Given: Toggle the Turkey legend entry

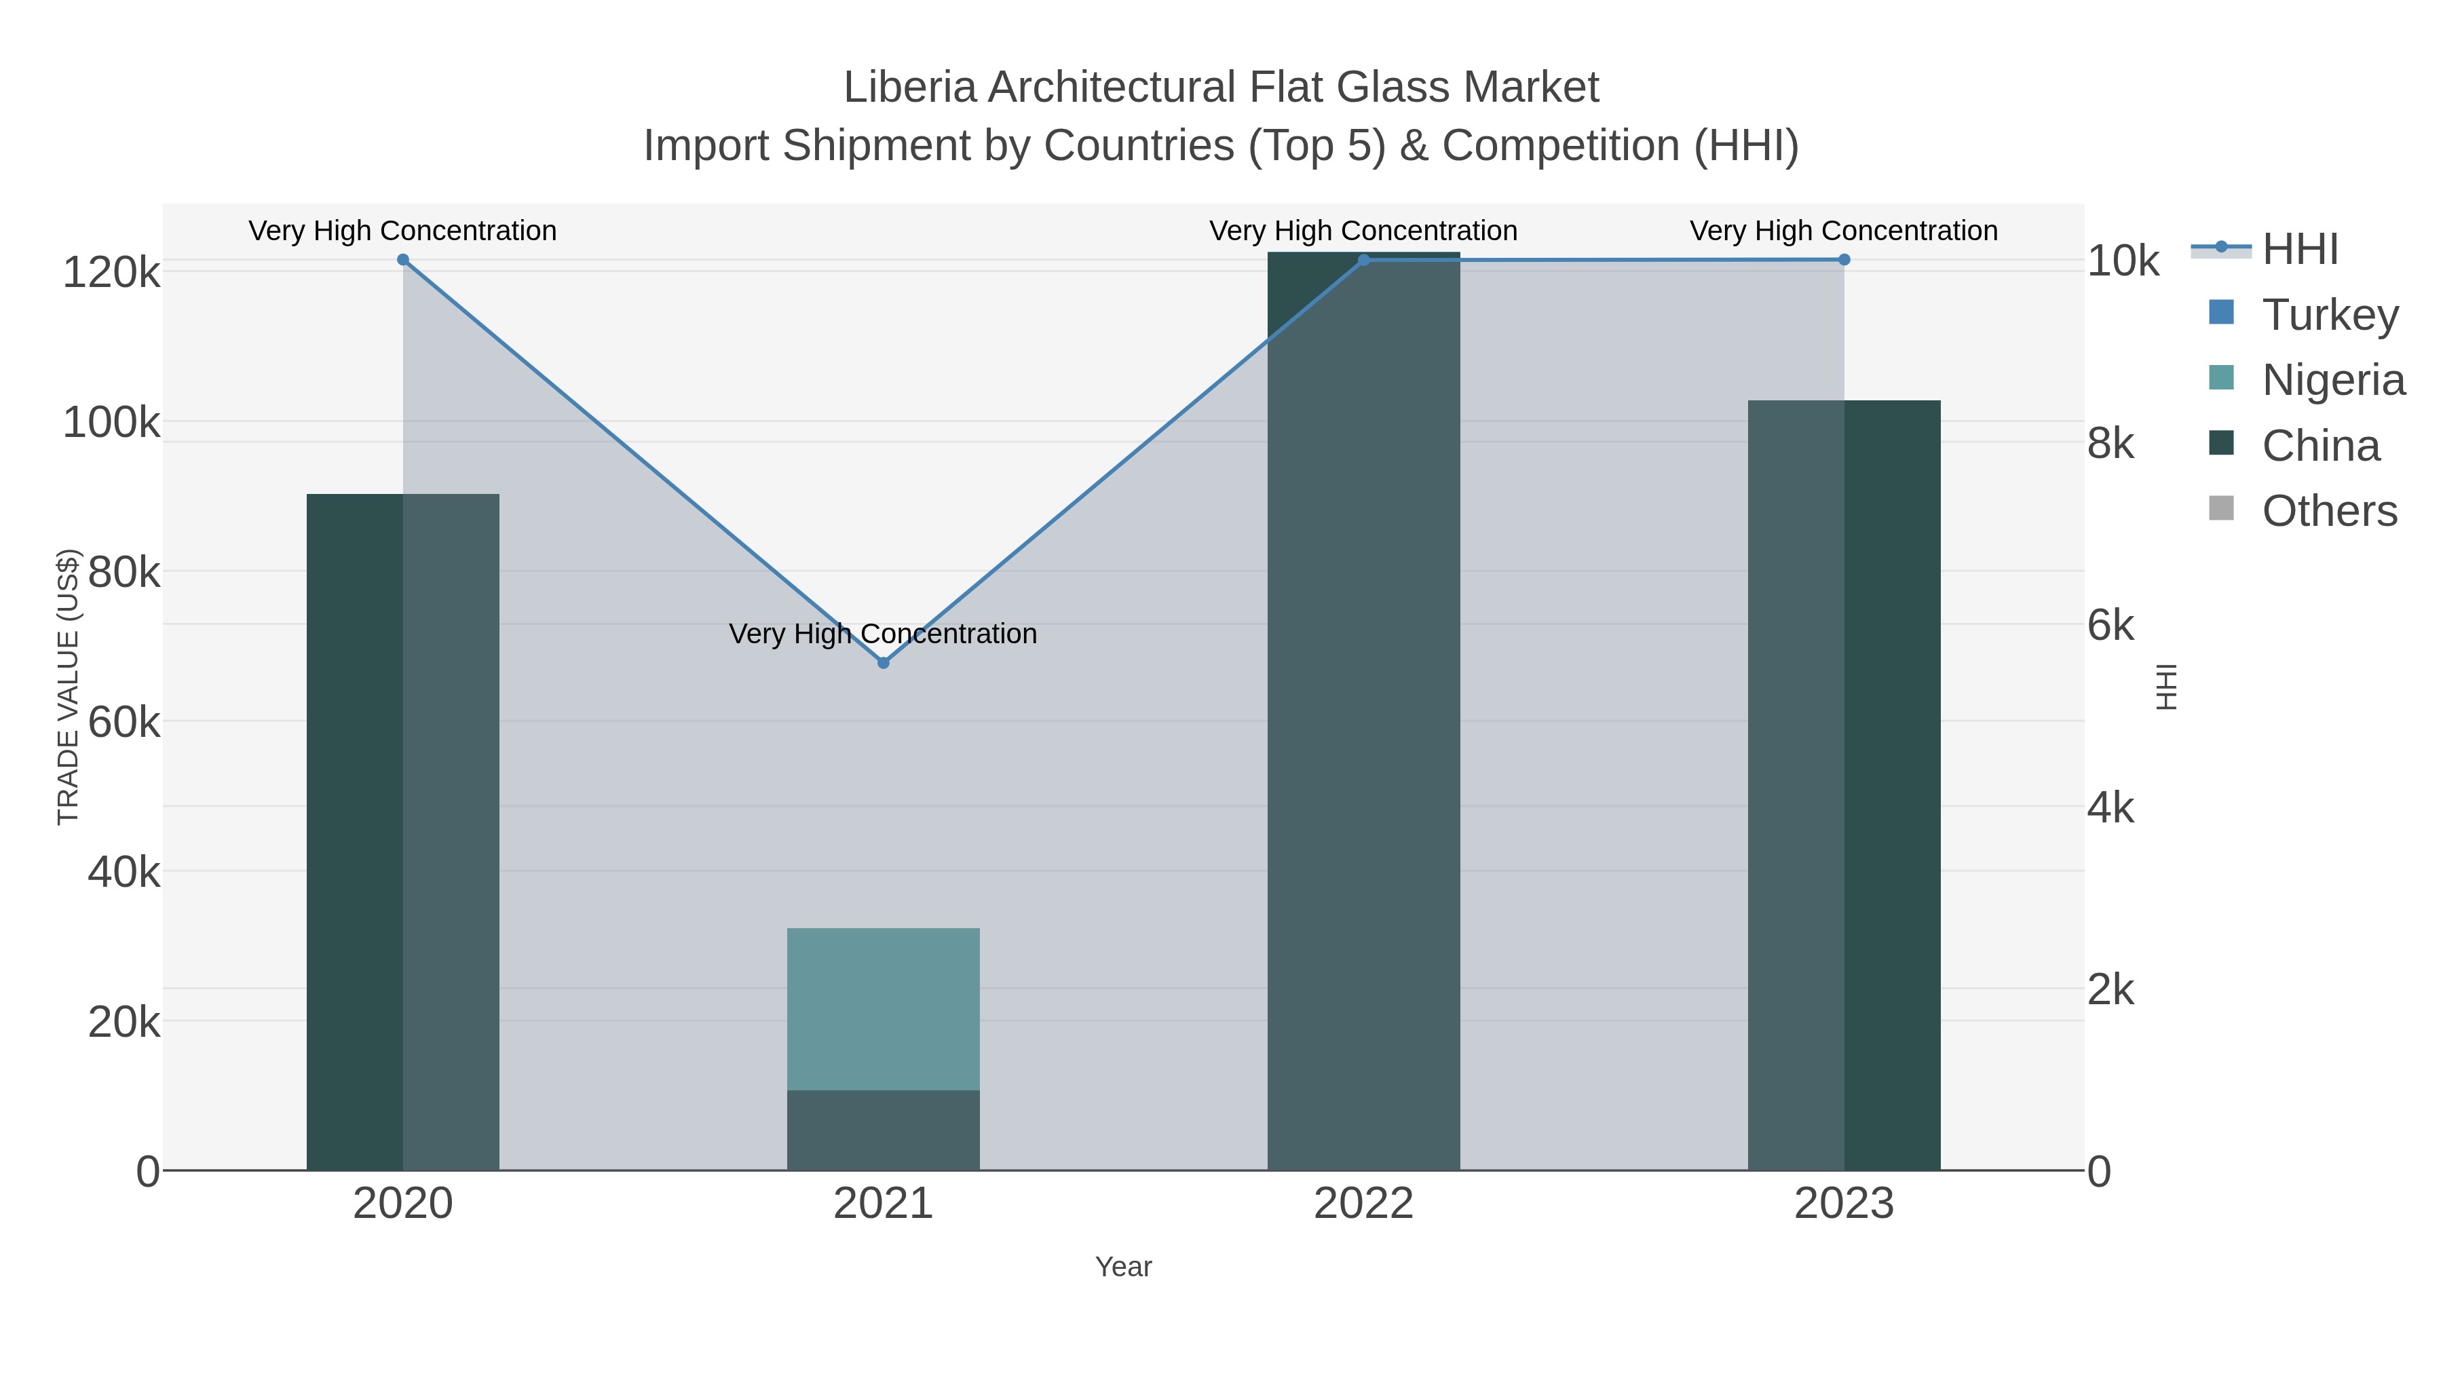Looking at the screenshot, I should point(2304,315).
